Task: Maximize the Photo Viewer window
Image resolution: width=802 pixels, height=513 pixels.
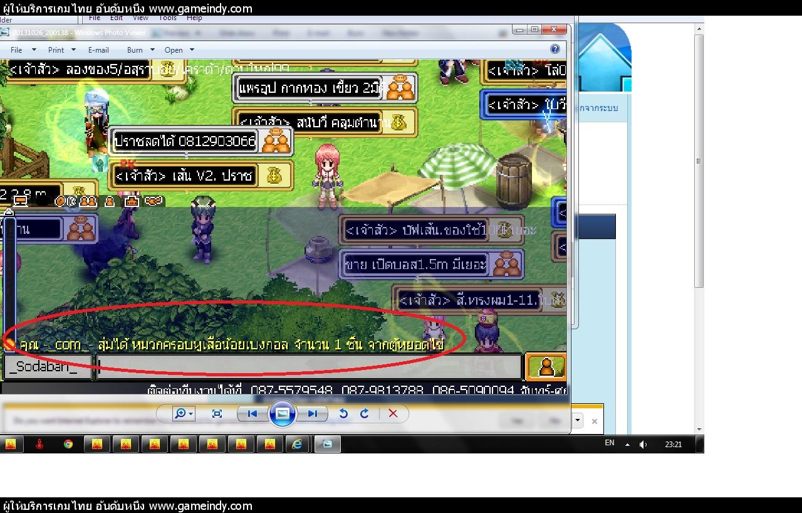Action: [534, 29]
